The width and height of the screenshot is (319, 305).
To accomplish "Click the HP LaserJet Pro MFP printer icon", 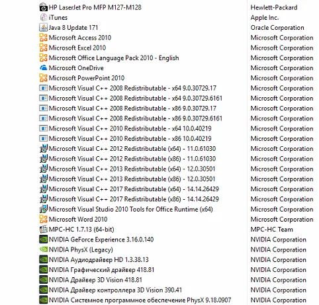I will click(x=43, y=7).
